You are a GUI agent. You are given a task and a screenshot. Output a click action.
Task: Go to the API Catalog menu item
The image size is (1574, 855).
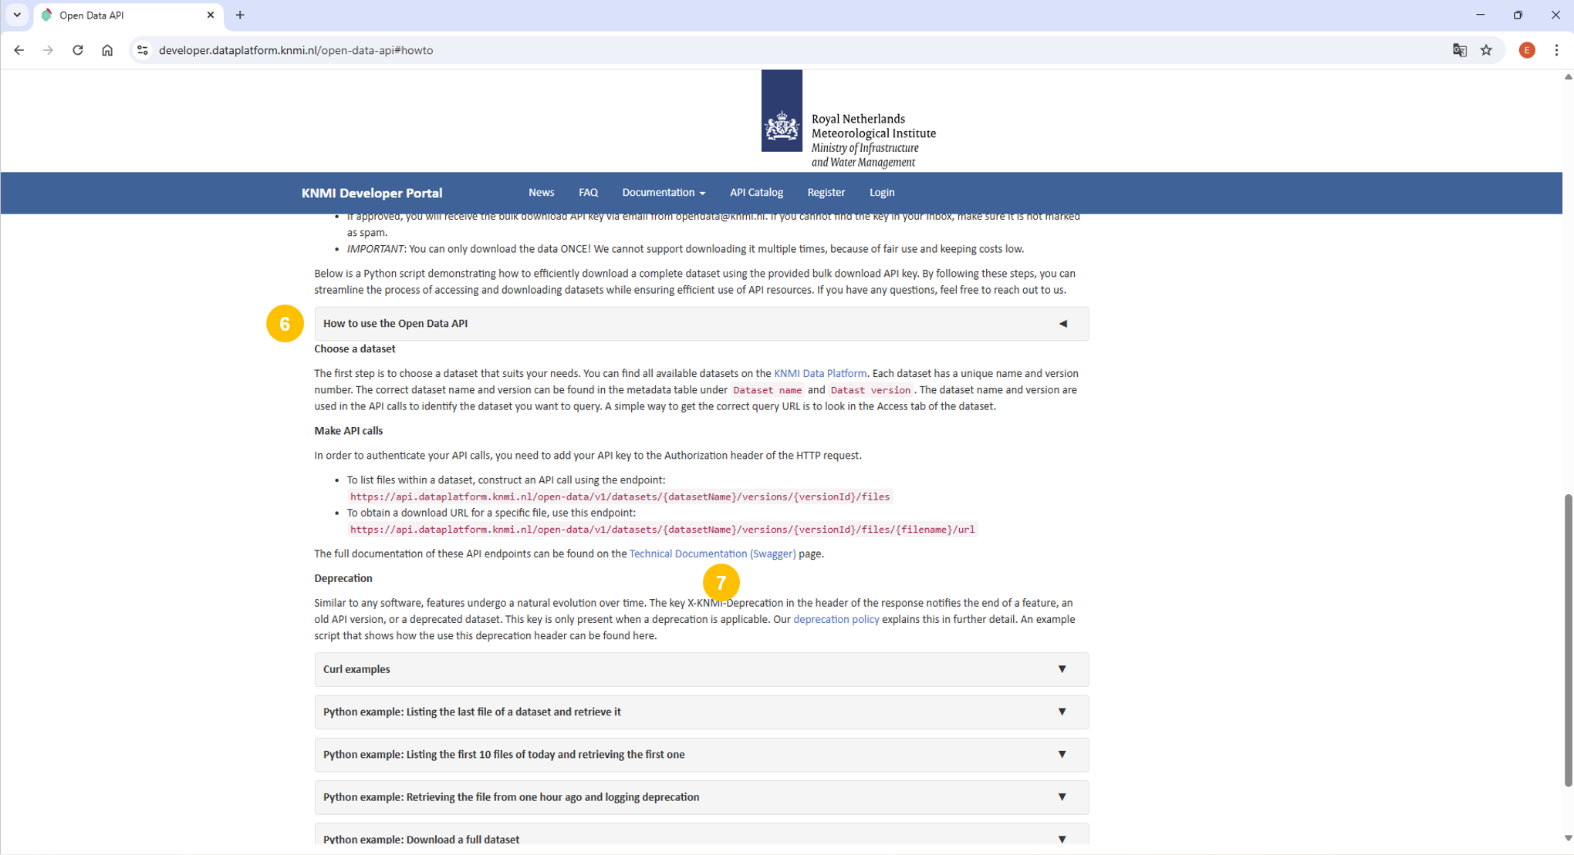coord(755,193)
